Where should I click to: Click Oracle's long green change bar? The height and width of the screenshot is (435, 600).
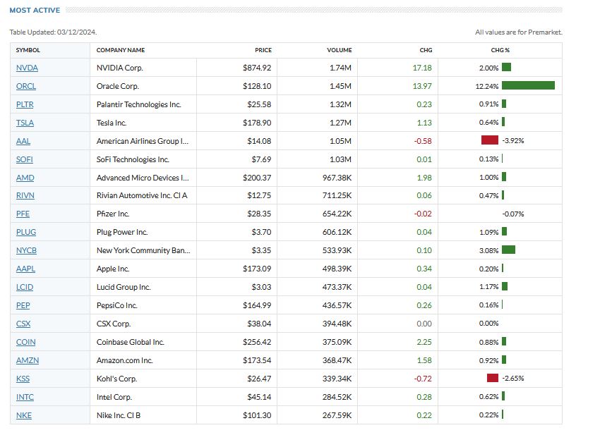click(528, 86)
